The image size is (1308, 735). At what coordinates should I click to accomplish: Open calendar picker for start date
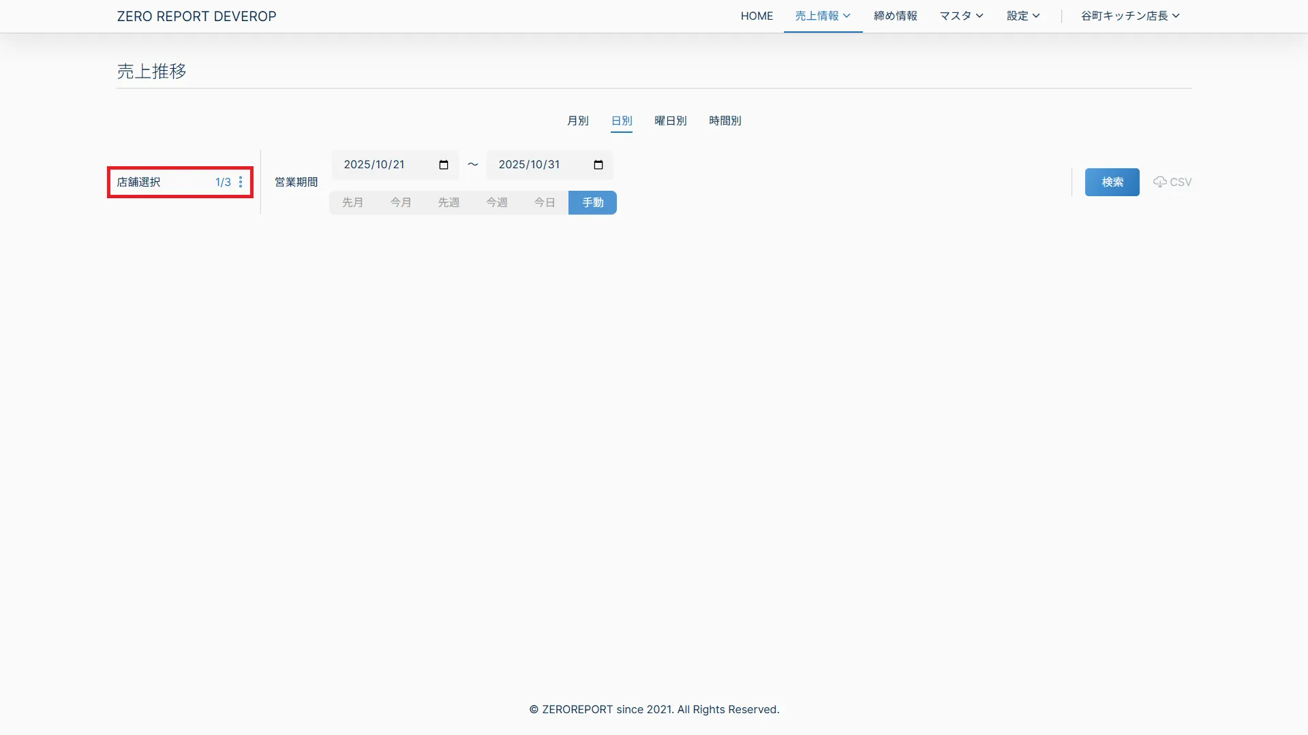tap(444, 165)
